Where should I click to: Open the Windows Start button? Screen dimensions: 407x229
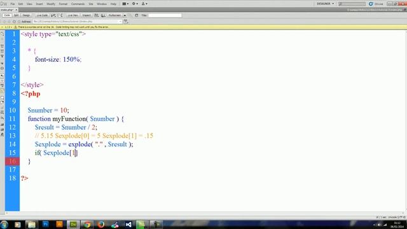pos(4,225)
